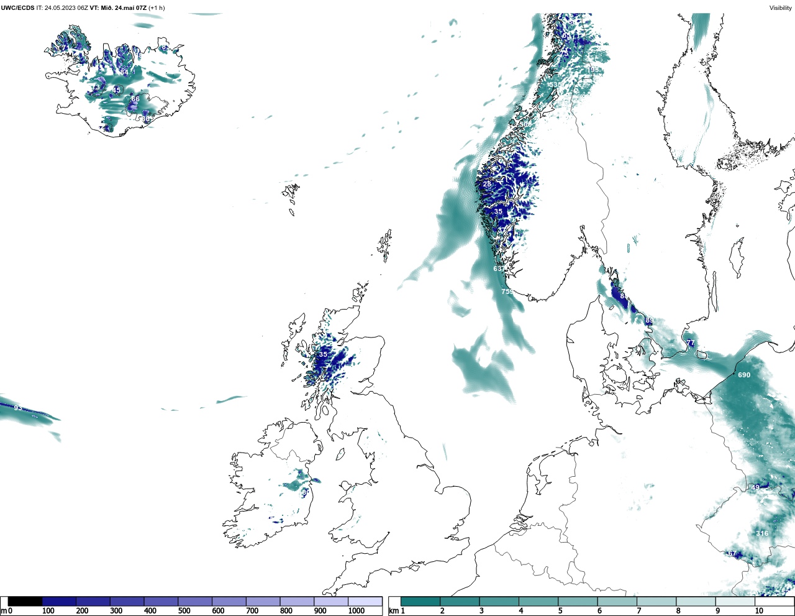
Task: Choose the 600–700 m lavender swatch
Action: coord(229,601)
